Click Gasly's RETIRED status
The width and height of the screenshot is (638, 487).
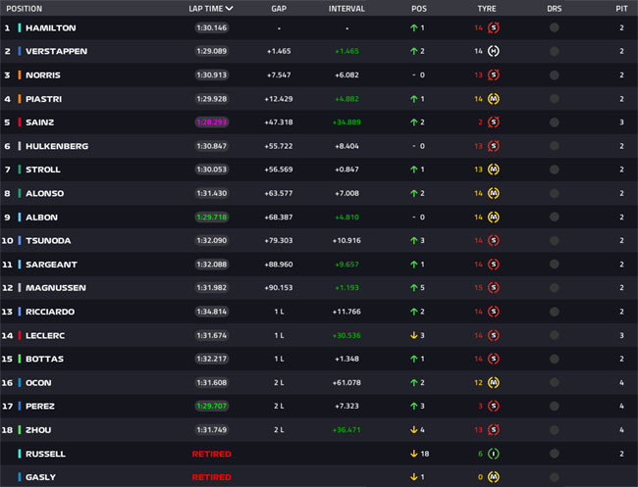[x=212, y=477]
